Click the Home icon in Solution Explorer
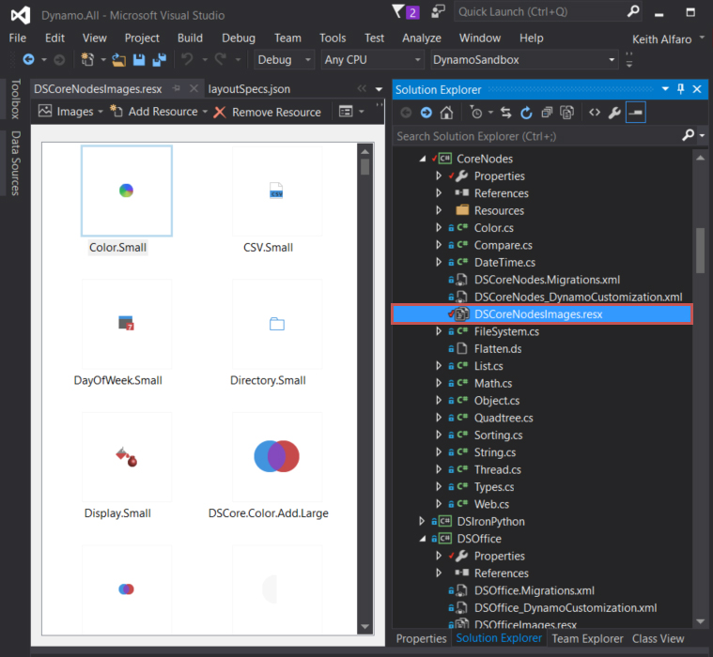The height and width of the screenshot is (657, 713). tap(446, 113)
